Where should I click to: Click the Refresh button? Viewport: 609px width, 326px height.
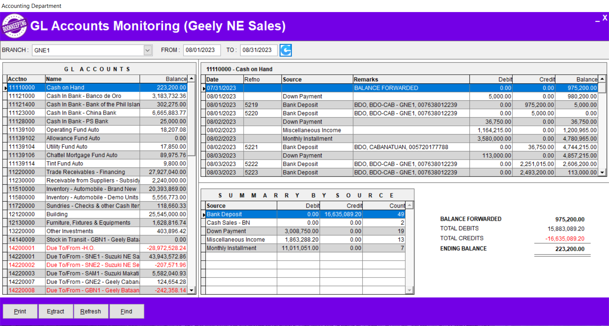click(91, 311)
